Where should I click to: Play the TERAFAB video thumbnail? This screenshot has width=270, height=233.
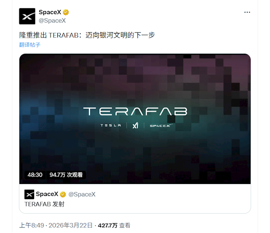point(135,119)
